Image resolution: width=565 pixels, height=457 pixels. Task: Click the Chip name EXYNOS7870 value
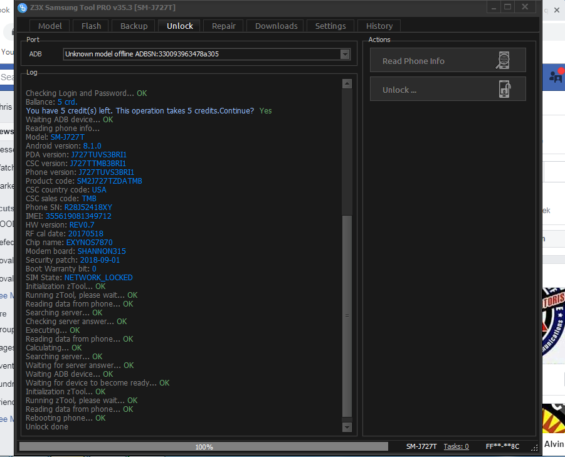tap(90, 243)
